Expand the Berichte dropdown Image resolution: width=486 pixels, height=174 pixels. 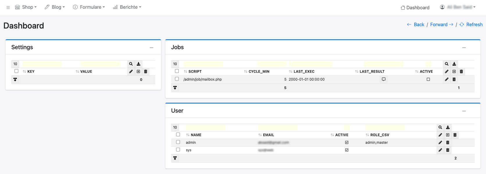pyautogui.click(x=127, y=7)
